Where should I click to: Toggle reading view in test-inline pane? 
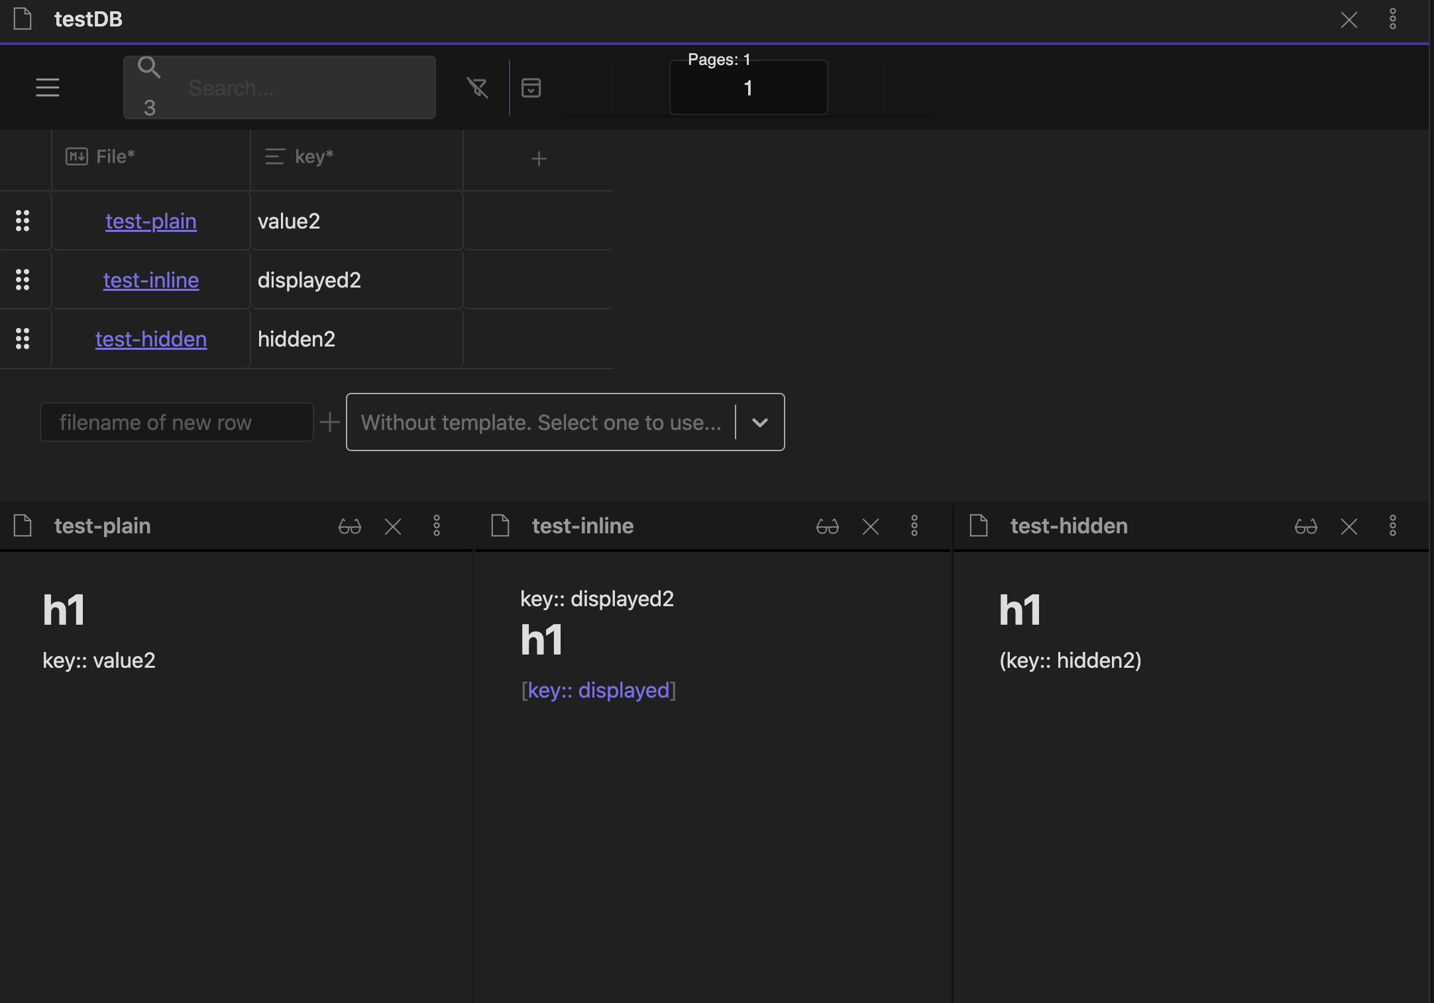point(827,527)
